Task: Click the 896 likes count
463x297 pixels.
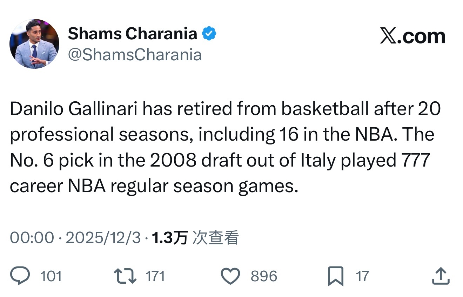Action: [264, 276]
